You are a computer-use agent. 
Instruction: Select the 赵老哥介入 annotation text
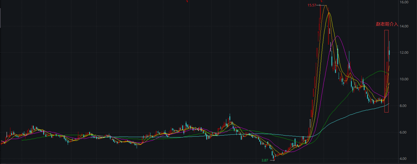point(387,24)
